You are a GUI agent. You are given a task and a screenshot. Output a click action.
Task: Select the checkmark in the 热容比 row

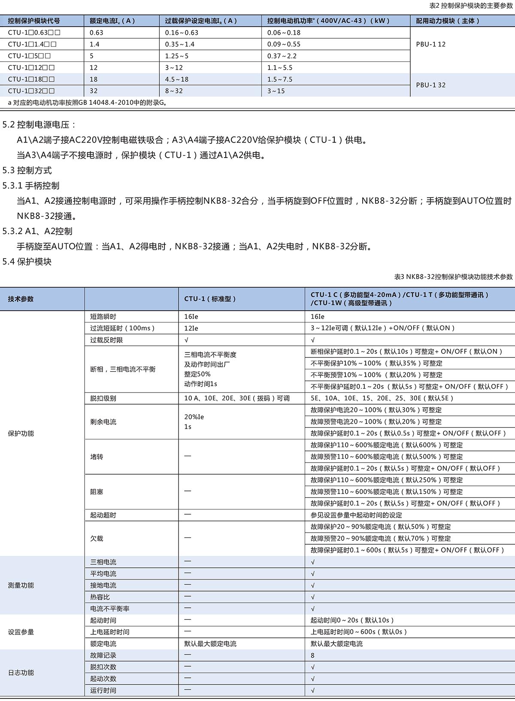(x=313, y=597)
